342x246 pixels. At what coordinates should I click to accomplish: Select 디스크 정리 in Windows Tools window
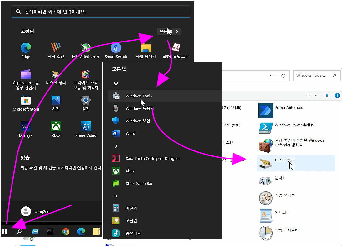tap(296, 163)
